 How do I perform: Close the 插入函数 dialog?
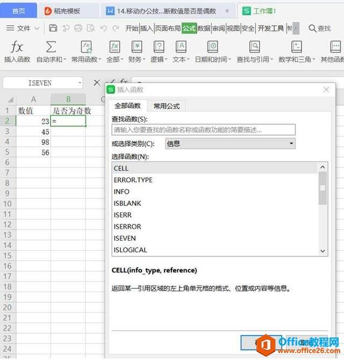[x=326, y=90]
